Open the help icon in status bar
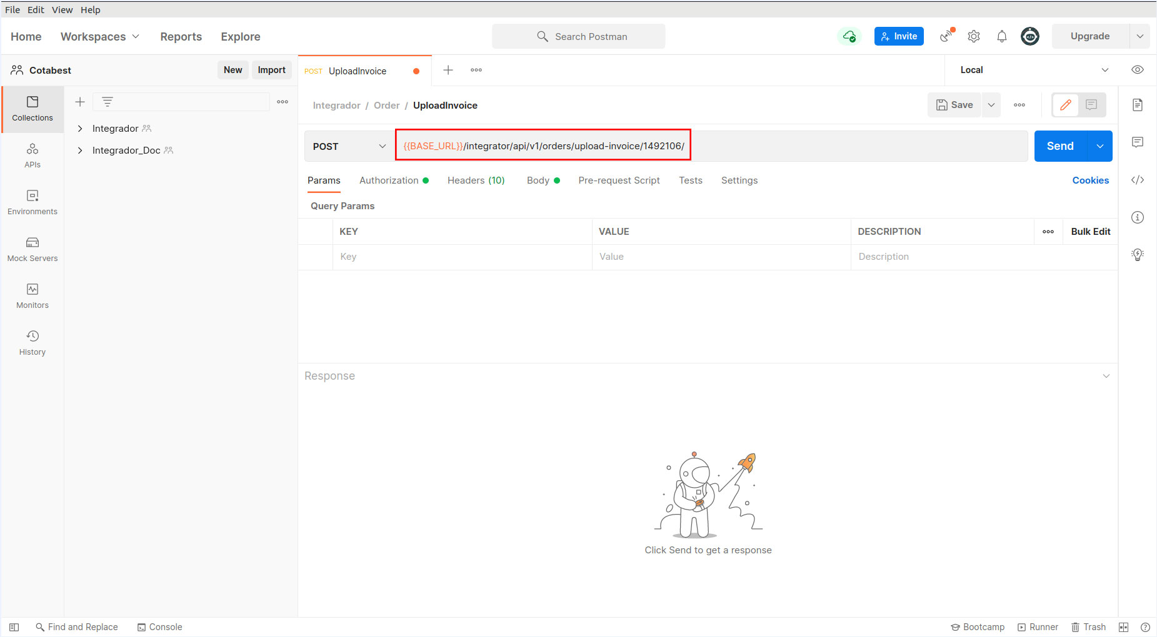This screenshot has height=637, width=1157. pyautogui.click(x=1145, y=627)
